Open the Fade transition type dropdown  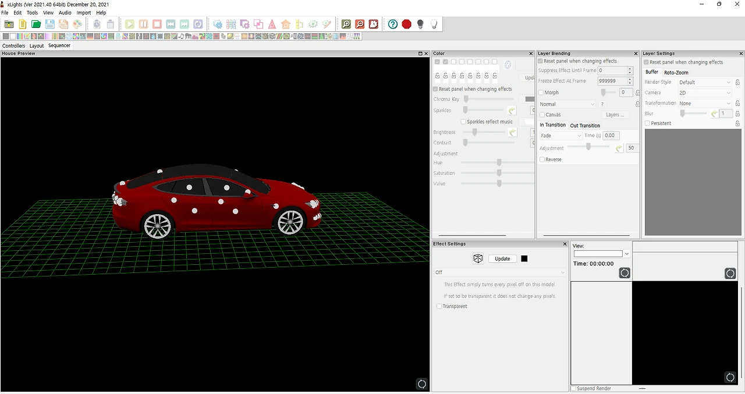560,136
